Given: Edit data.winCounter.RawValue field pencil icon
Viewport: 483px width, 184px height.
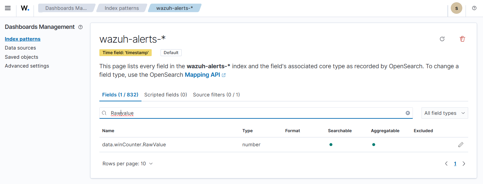Looking at the screenshot, I should (x=461, y=145).
